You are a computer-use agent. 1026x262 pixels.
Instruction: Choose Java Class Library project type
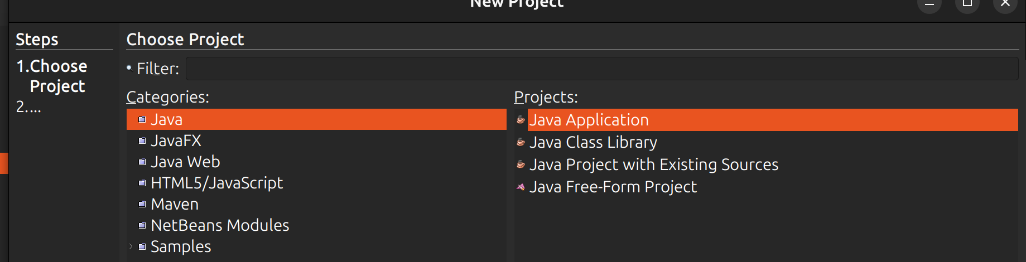593,142
